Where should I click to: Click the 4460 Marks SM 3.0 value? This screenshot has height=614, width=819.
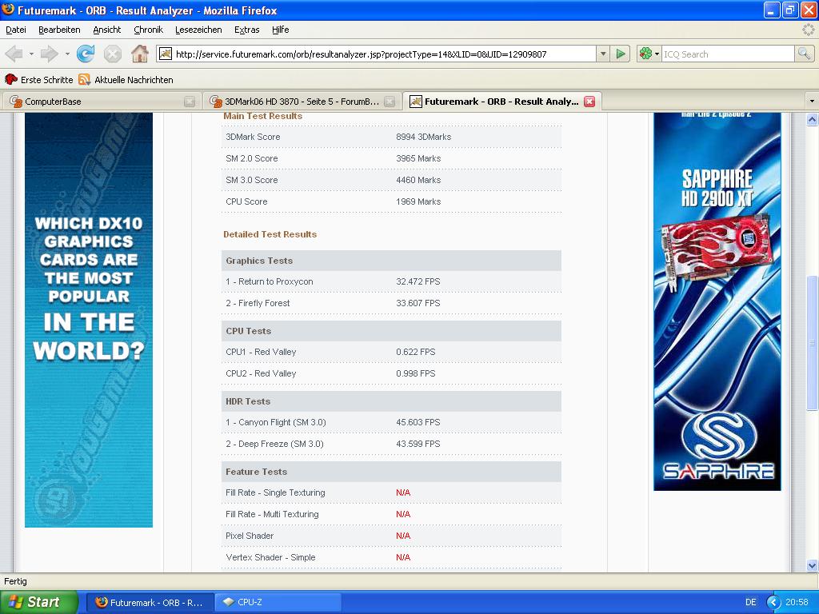tap(418, 180)
